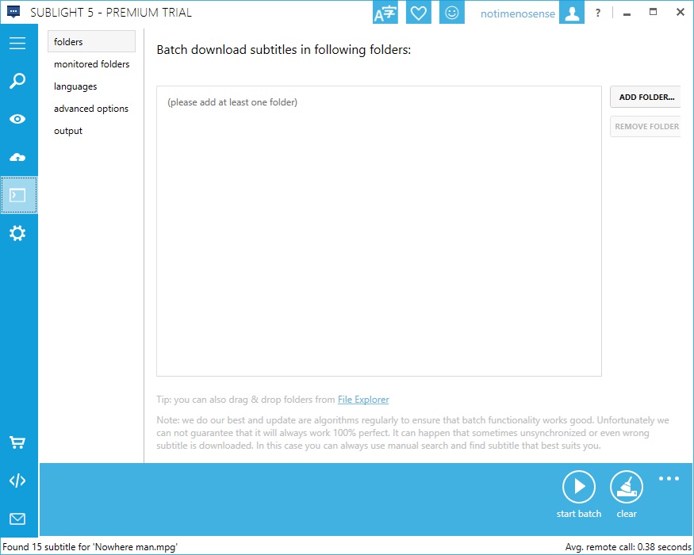Image resolution: width=694 pixels, height=555 pixels.
Task: Open the settings gear icon in sidebar
Action: tap(17, 233)
